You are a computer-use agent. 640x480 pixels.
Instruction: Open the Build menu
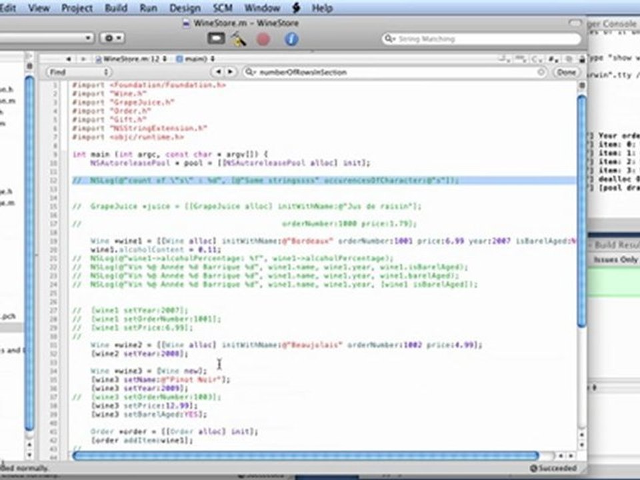[116, 8]
